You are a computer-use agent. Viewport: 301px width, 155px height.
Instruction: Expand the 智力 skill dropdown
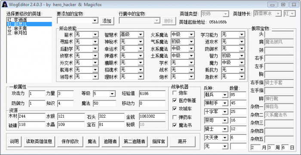click(x=242, y=56)
